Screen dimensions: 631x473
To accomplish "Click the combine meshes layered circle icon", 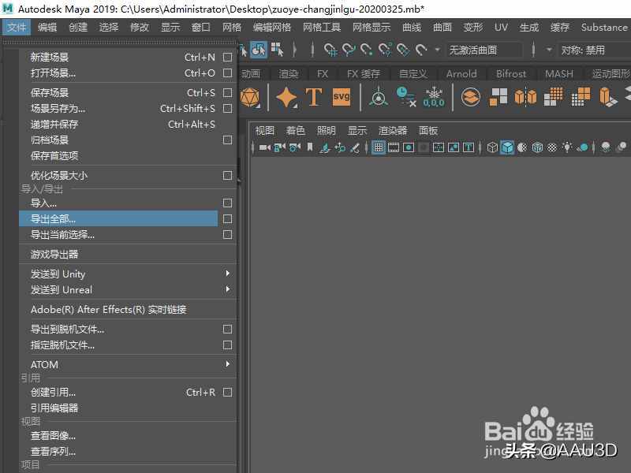I will [470, 97].
